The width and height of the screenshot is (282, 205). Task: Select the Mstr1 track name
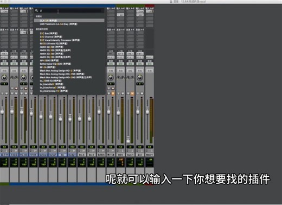point(150,155)
